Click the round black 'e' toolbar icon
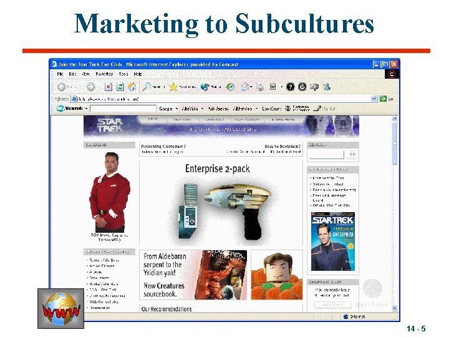Viewport: 449px width, 337px height. pos(302,87)
